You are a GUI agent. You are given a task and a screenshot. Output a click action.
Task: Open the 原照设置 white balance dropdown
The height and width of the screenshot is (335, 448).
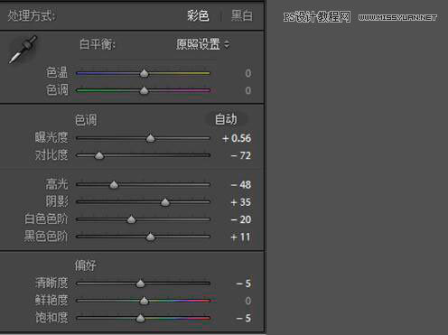click(202, 44)
